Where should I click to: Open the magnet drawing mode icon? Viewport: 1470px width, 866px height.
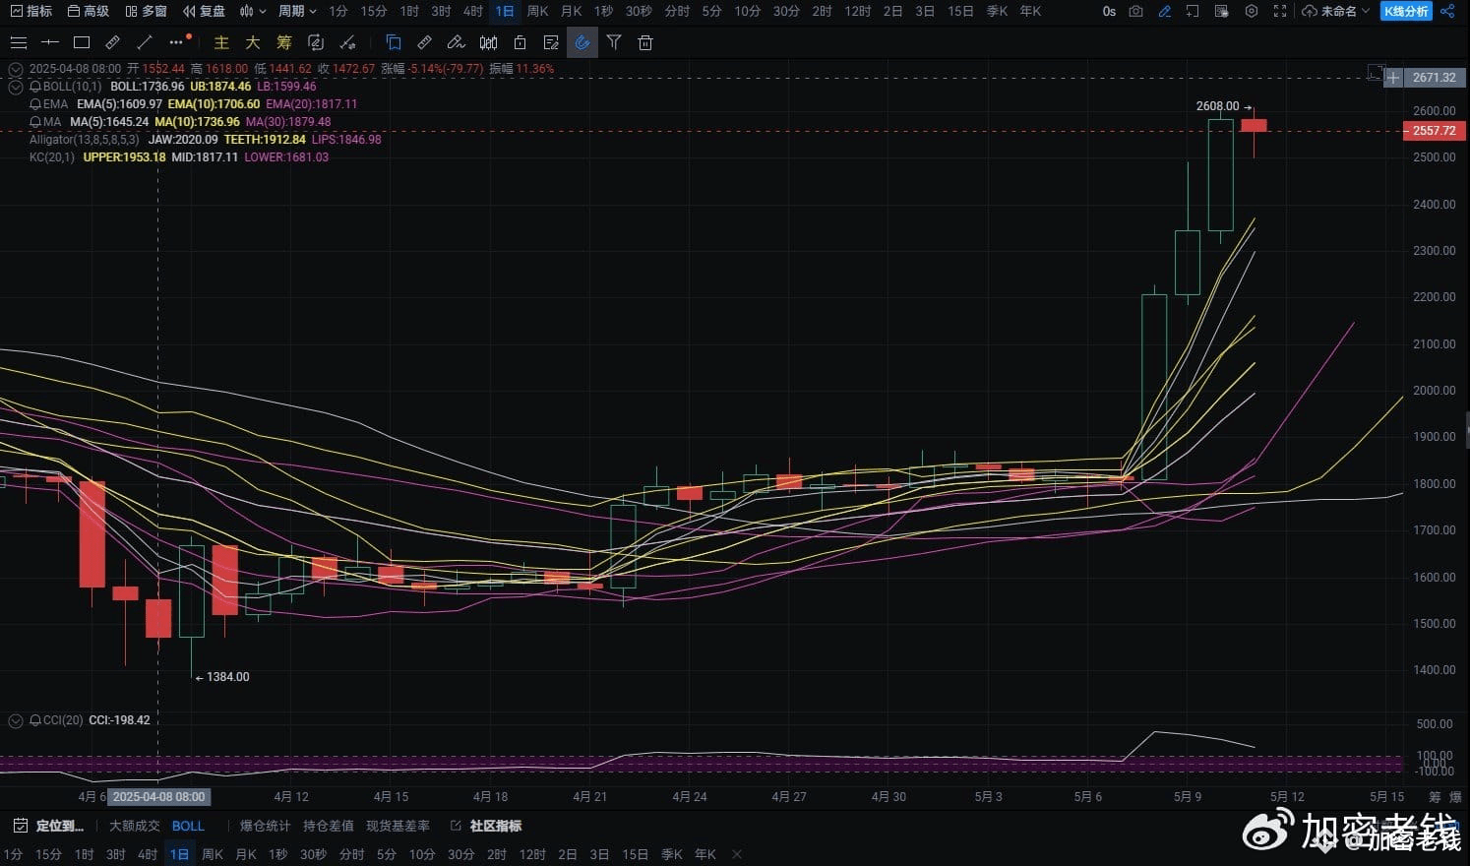(x=582, y=42)
